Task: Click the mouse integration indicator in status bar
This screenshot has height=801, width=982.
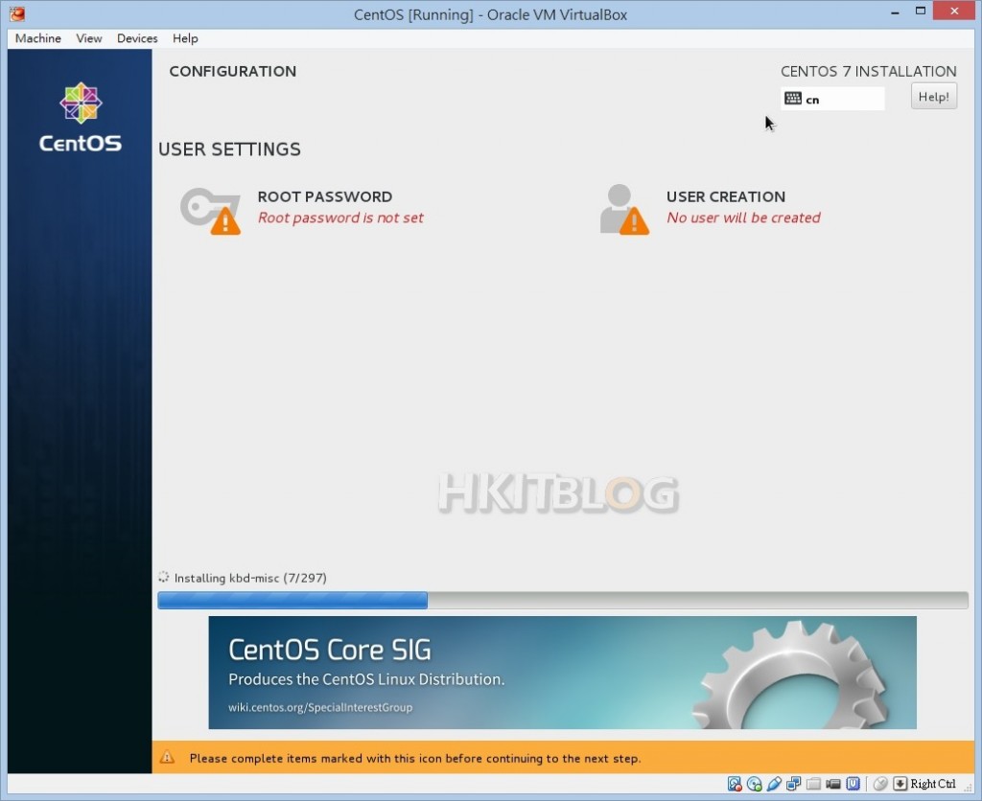Action: tap(880, 784)
